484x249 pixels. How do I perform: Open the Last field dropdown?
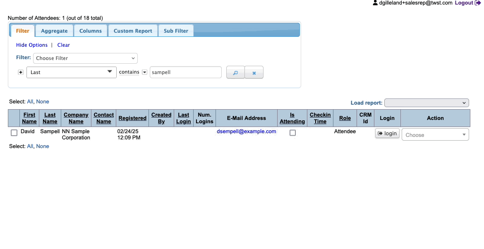click(x=71, y=72)
